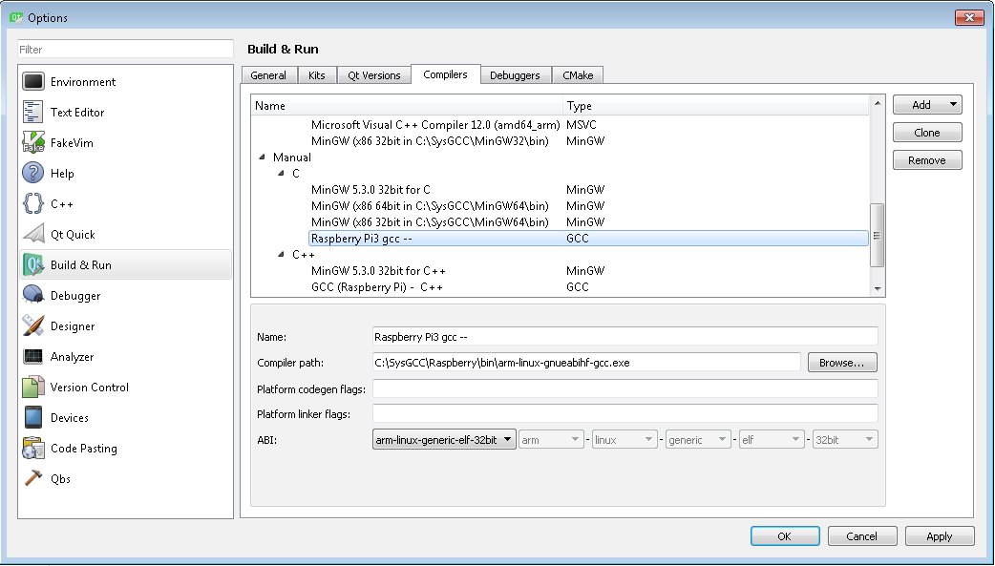Open the Devices tablet icon
The image size is (995, 566).
(x=33, y=417)
